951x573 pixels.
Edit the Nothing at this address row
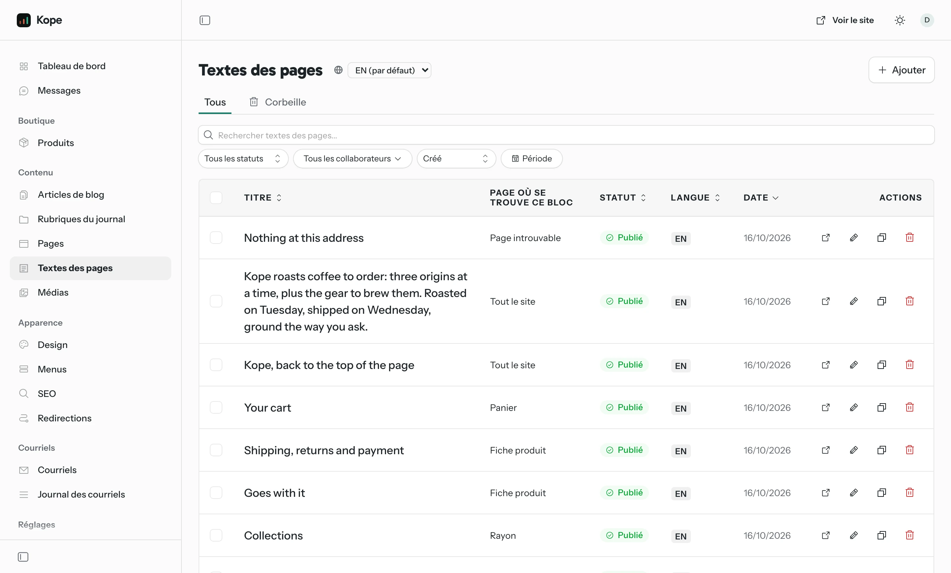click(854, 238)
